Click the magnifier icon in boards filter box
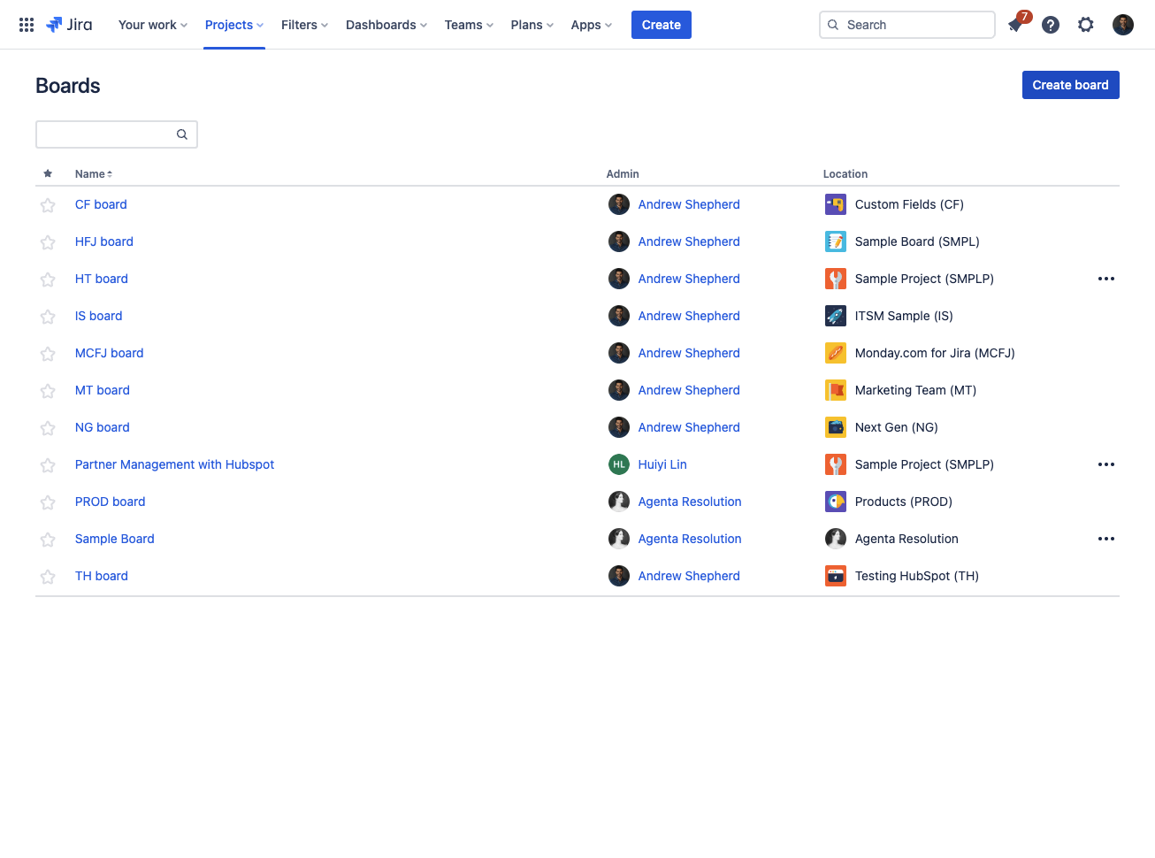Screen dimensions: 1155x858 click(182, 134)
